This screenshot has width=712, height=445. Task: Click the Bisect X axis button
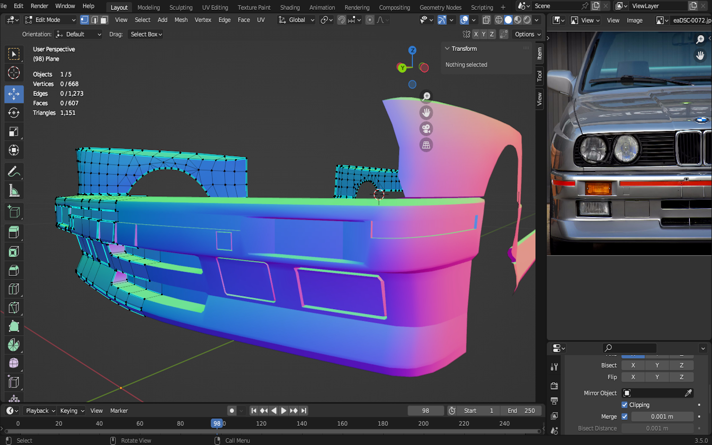(633, 365)
